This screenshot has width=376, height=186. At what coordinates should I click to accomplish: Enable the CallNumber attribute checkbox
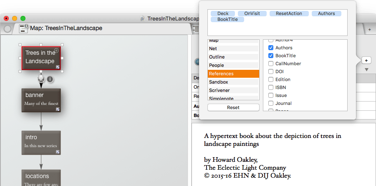271,64
